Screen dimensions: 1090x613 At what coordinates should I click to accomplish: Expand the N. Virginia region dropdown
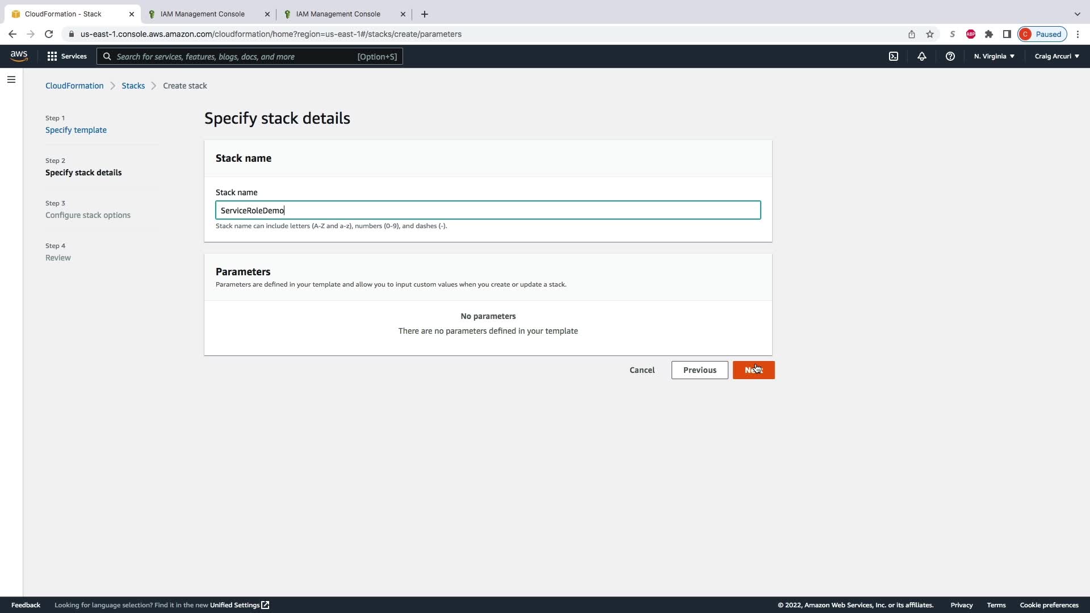(994, 56)
